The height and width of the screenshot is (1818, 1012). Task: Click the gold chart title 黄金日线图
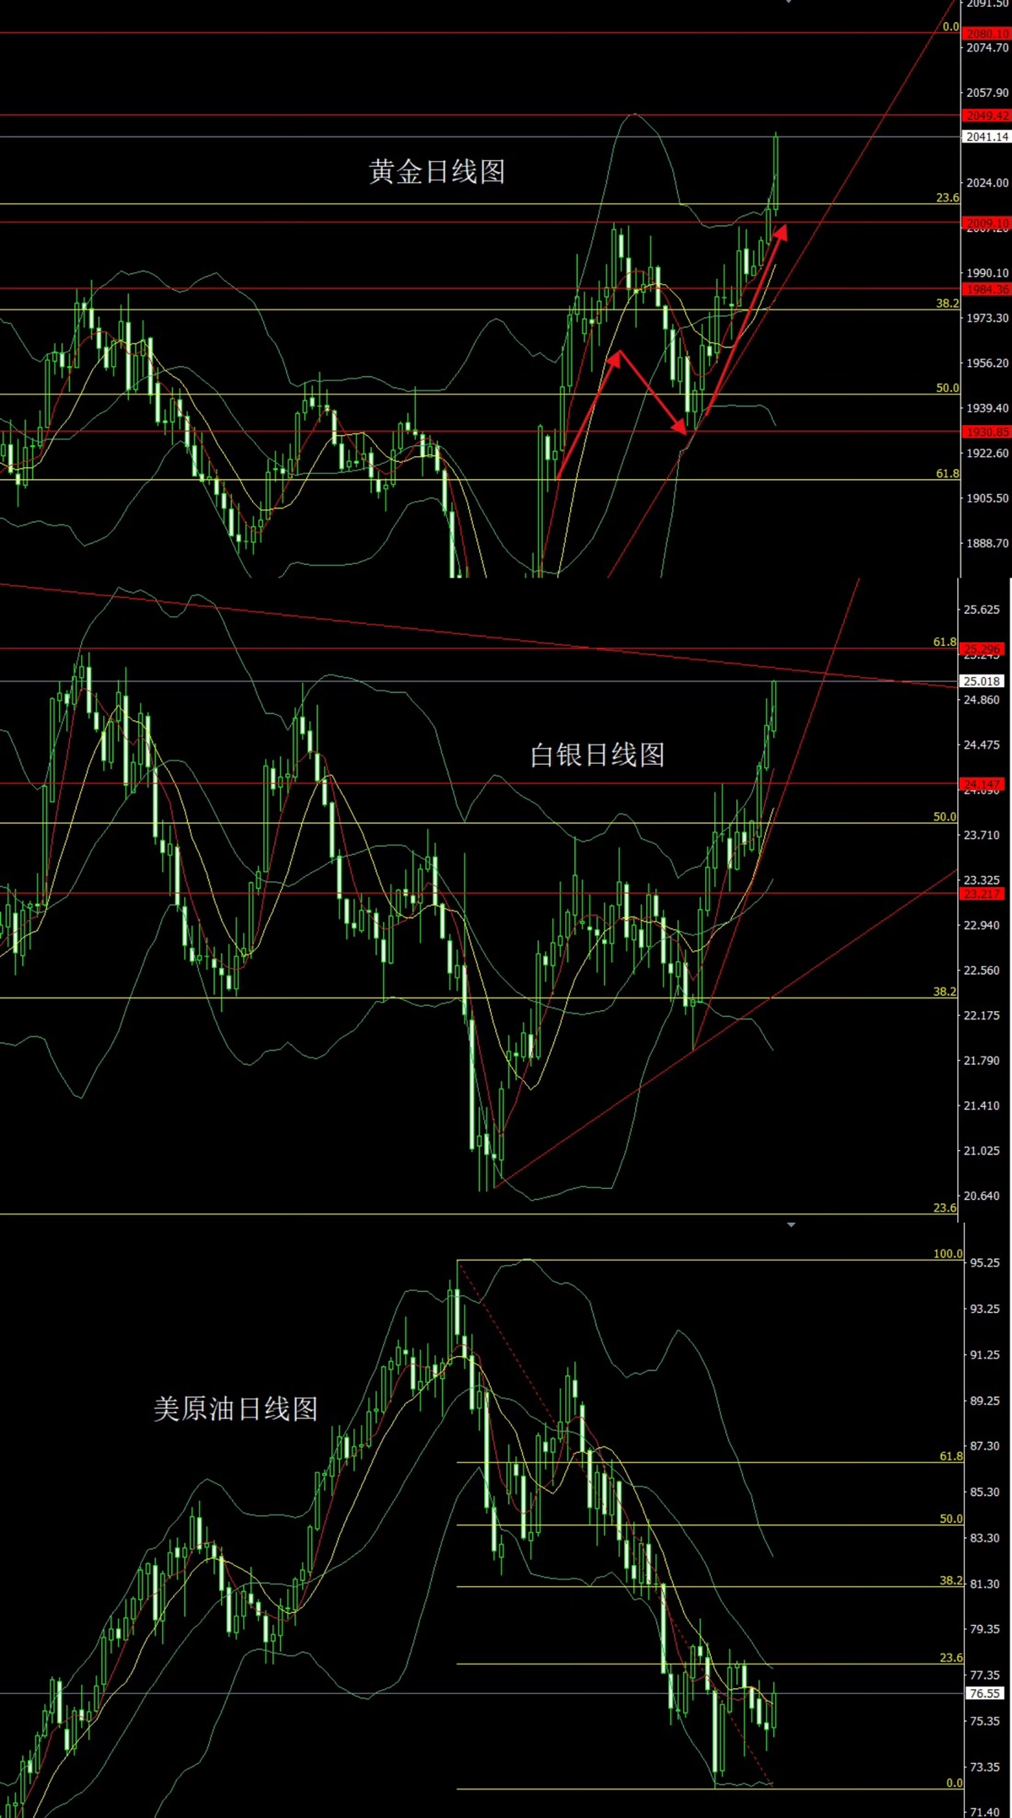(x=437, y=172)
